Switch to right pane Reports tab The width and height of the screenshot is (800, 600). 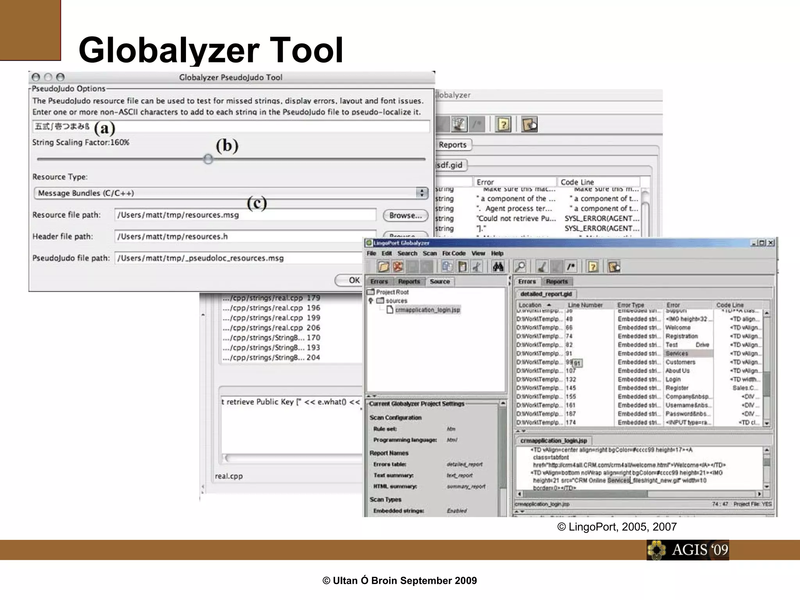click(x=557, y=282)
